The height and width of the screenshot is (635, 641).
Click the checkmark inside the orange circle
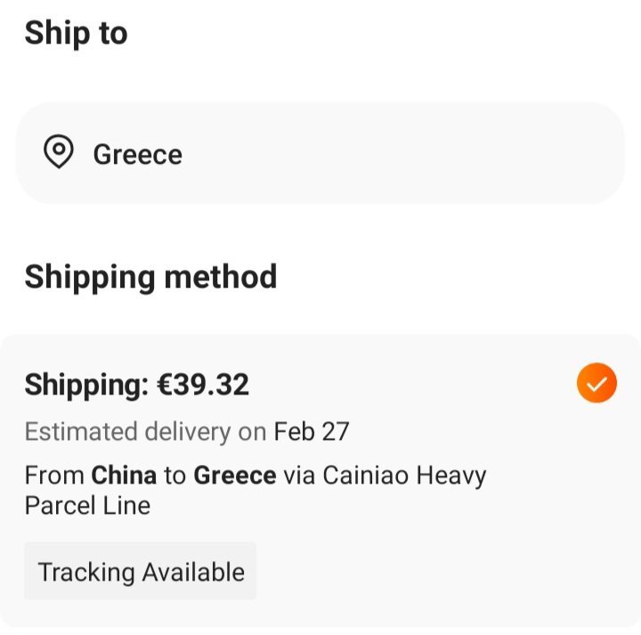pyautogui.click(x=596, y=384)
